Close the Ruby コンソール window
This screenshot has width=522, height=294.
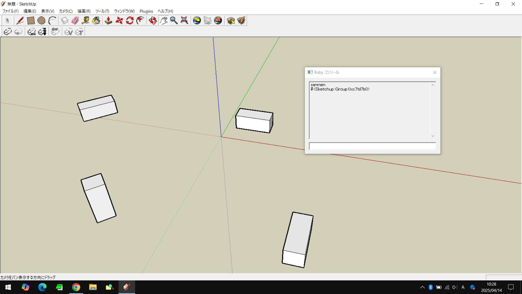(434, 72)
